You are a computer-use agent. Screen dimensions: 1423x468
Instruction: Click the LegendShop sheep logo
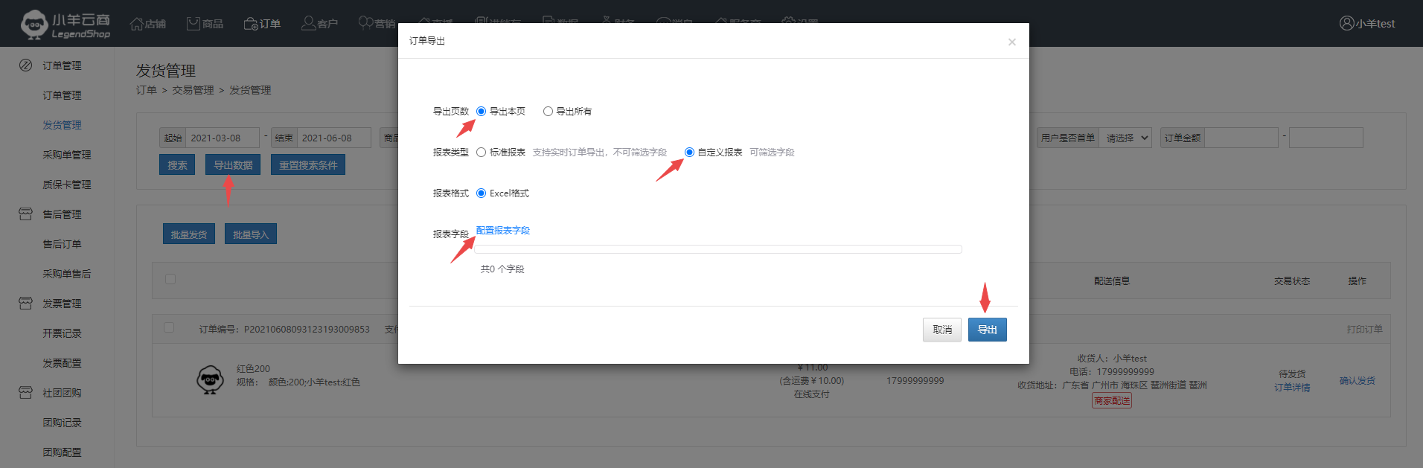(x=34, y=24)
